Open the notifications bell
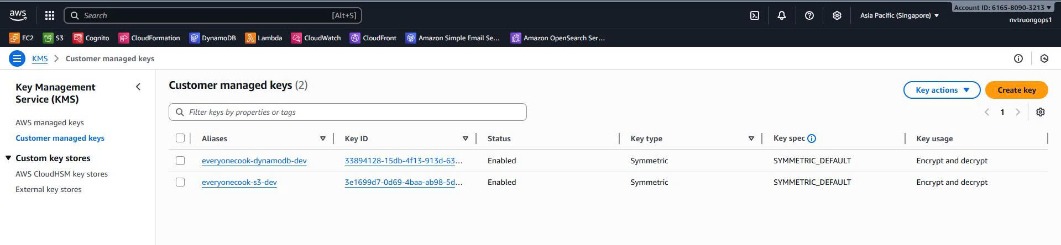The width and height of the screenshot is (1061, 245). tap(782, 15)
